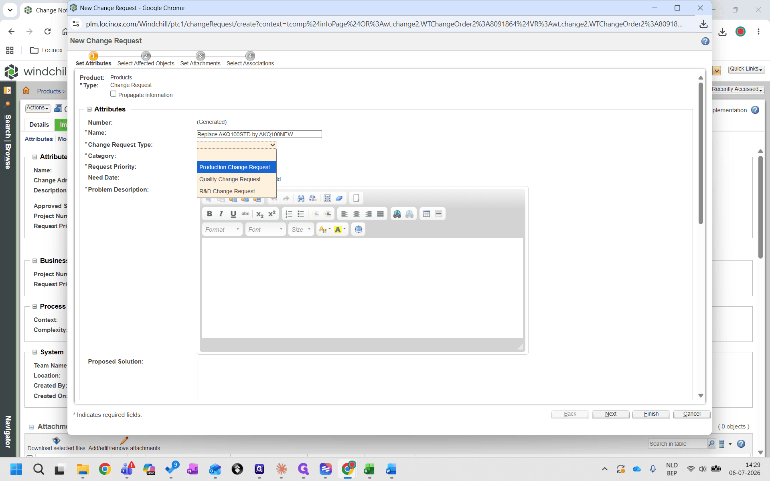Select all editor content
This screenshot has height=481, width=770.
327,198
